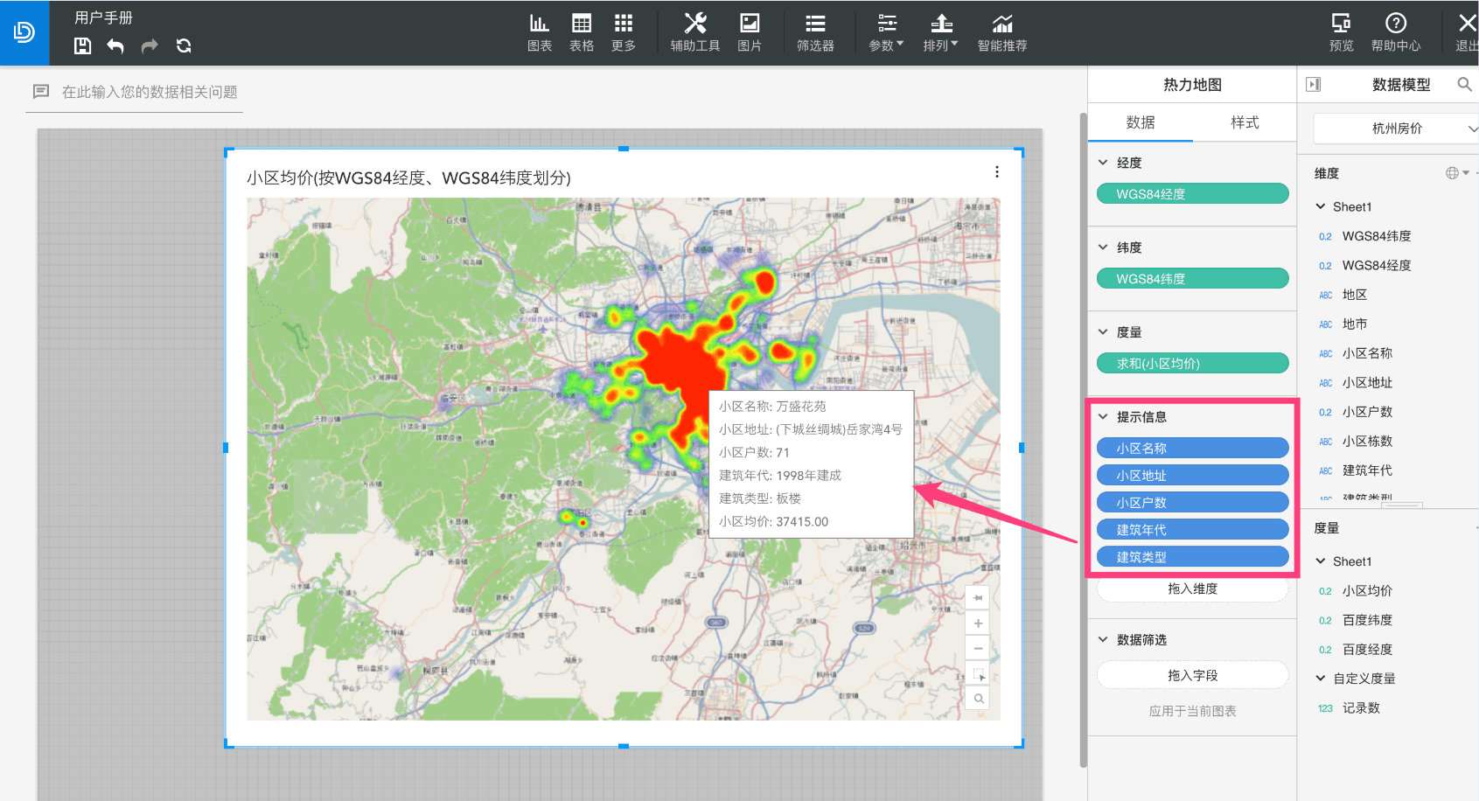Insert an image with 图片 icon

click(750, 32)
